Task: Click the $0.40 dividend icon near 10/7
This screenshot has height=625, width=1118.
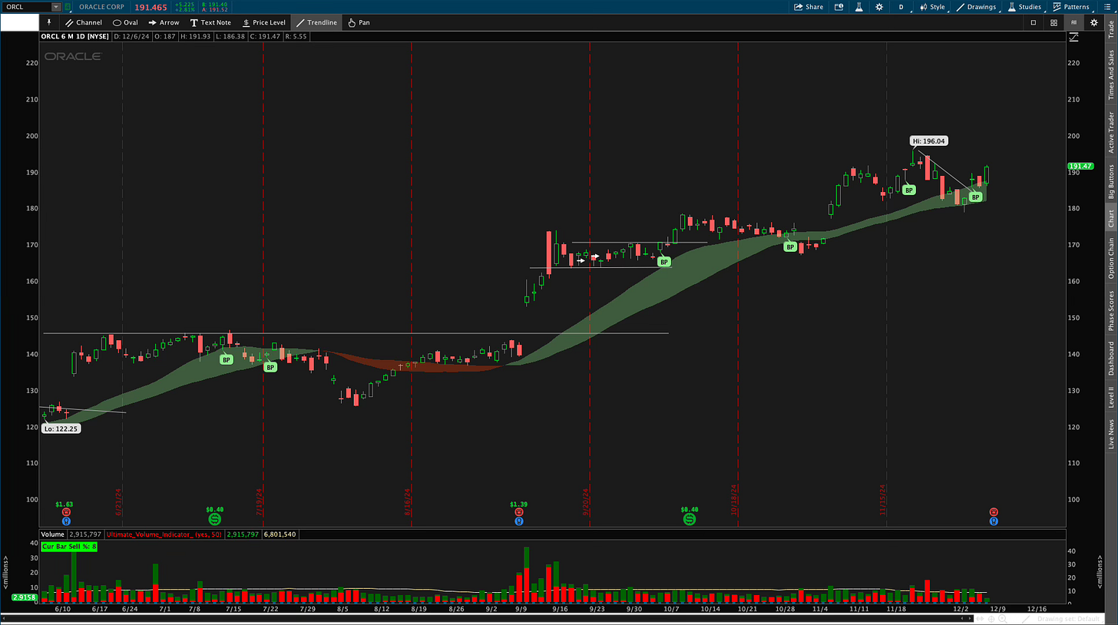Action: click(690, 520)
